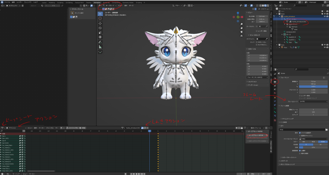This screenshot has width=329, height=175.
Task: Enable the レンダー領域 checkbox
Action: tap(300, 95)
